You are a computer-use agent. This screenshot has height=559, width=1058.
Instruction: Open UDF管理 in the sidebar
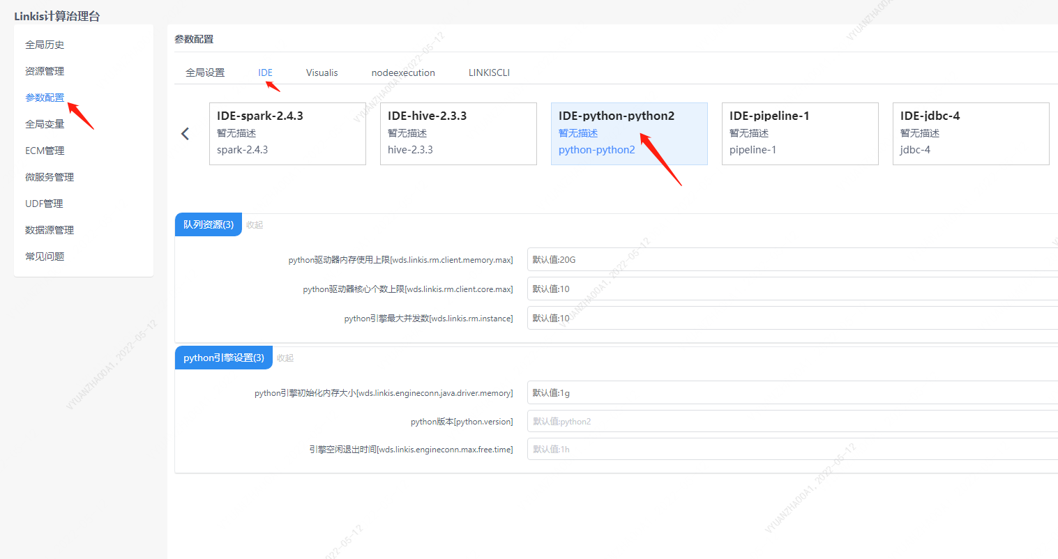click(45, 203)
